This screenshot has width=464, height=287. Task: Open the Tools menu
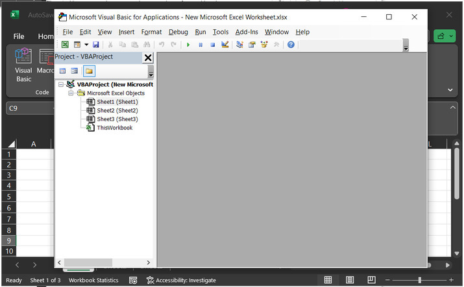click(221, 32)
